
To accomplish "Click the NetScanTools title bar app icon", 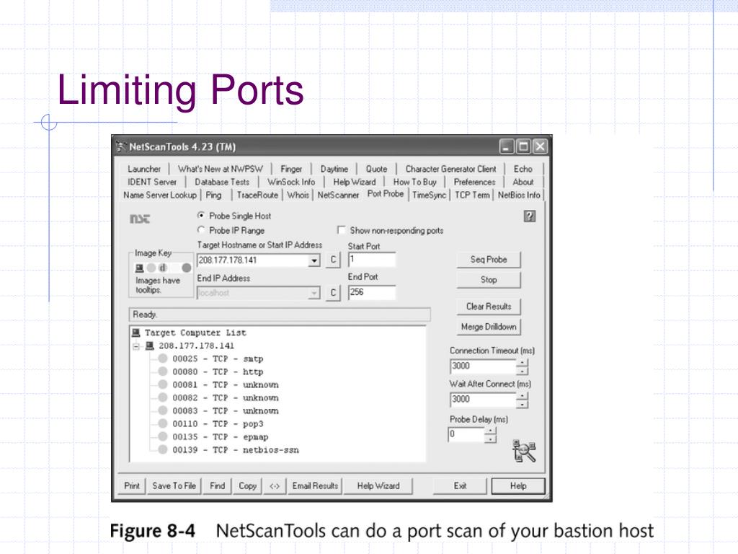I will [x=121, y=146].
